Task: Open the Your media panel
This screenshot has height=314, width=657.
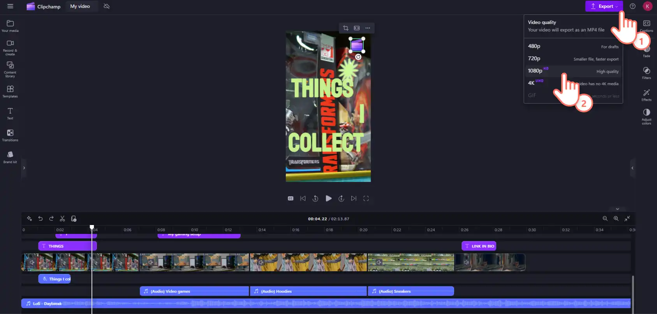Action: click(10, 26)
